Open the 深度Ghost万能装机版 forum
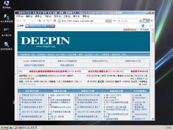173x130 pixels. click(x=67, y=61)
